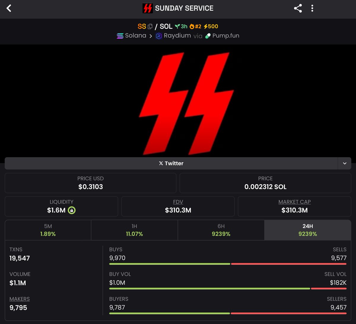Click the SOL quote symbol text
The height and width of the screenshot is (324, 356).
click(x=166, y=26)
